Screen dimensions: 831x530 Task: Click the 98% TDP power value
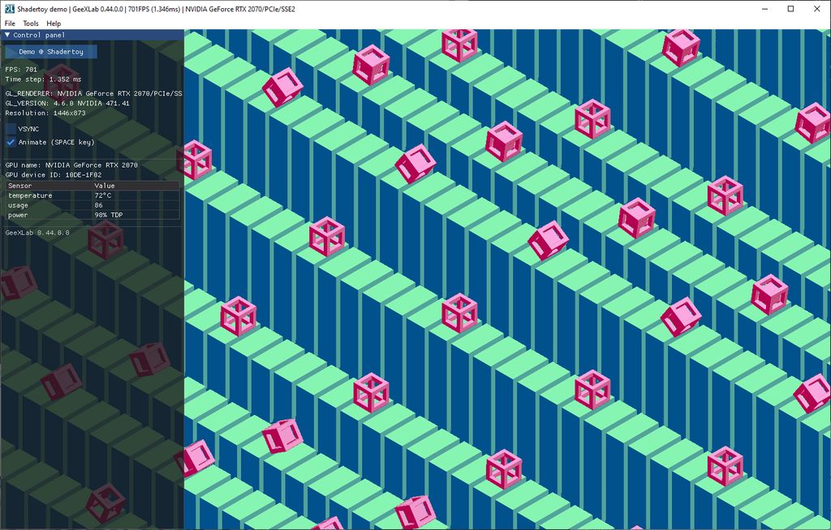coord(109,215)
